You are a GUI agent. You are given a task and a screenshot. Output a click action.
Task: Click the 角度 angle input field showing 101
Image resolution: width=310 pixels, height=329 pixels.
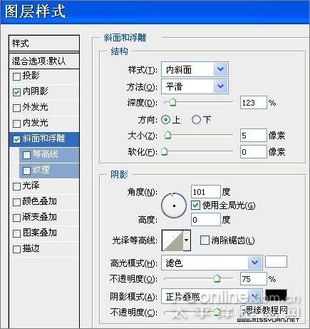pos(206,192)
